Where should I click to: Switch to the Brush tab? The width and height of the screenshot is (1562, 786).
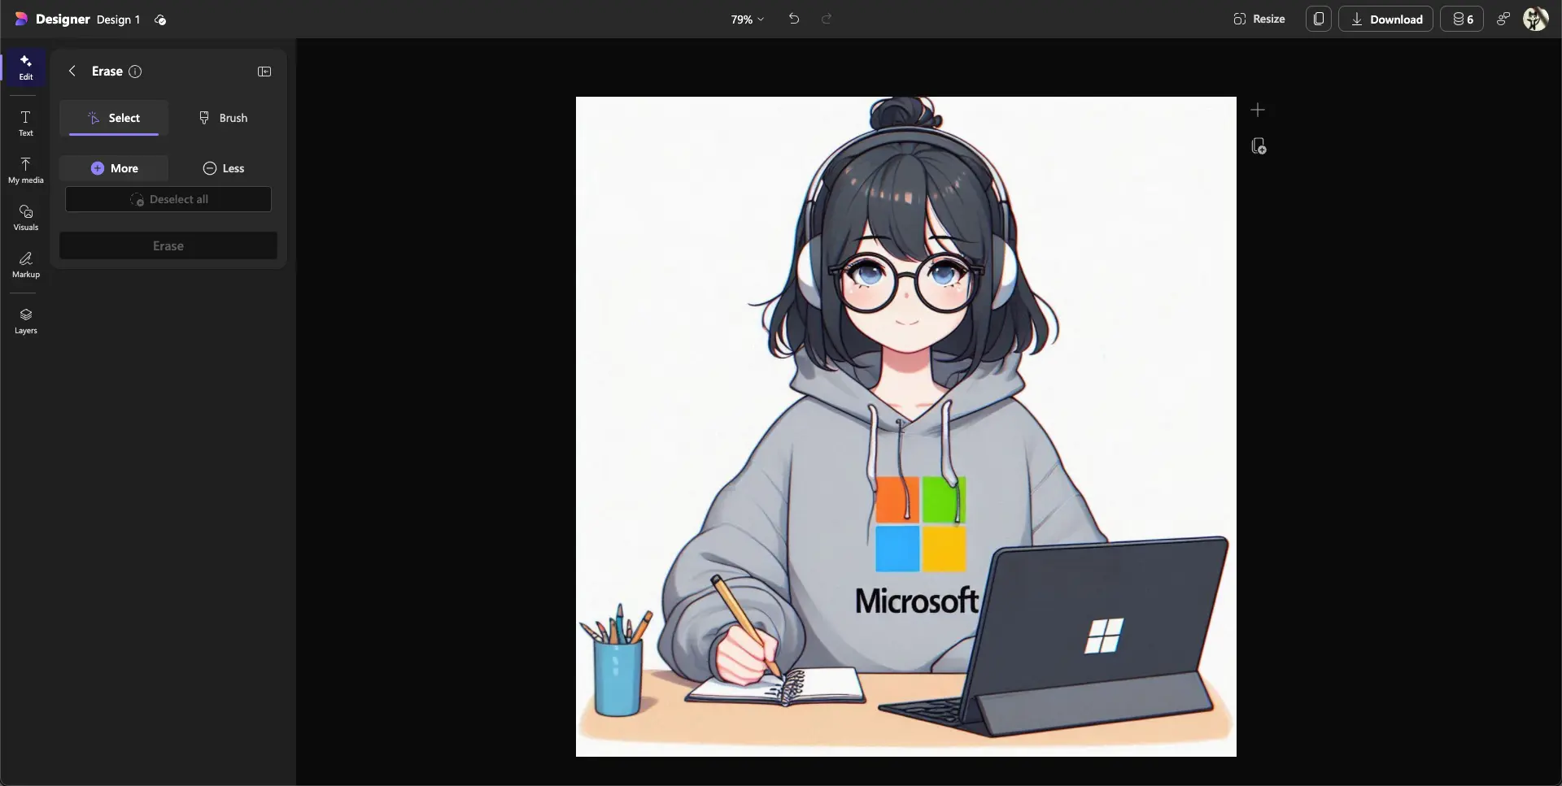(x=223, y=118)
